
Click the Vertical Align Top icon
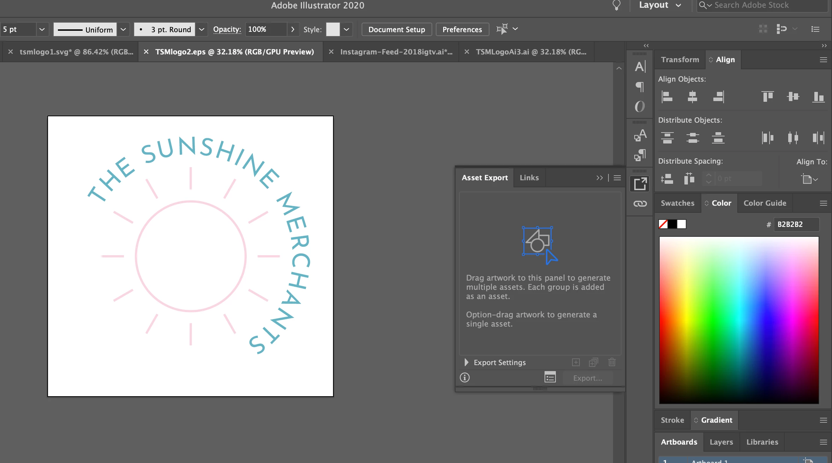click(767, 96)
